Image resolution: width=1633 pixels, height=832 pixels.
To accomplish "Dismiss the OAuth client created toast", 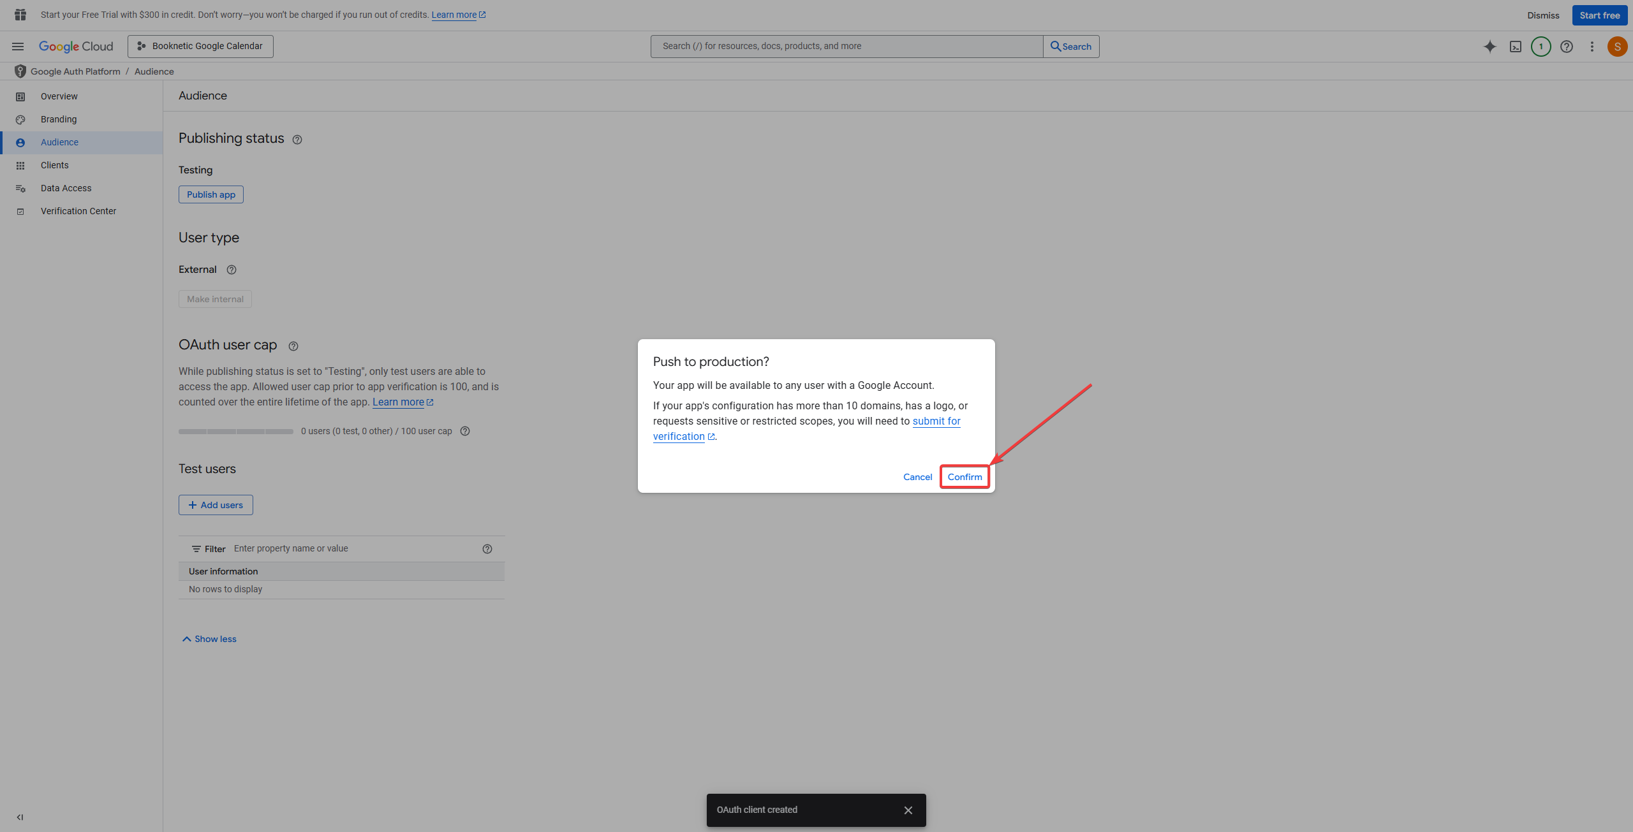I will [908, 810].
